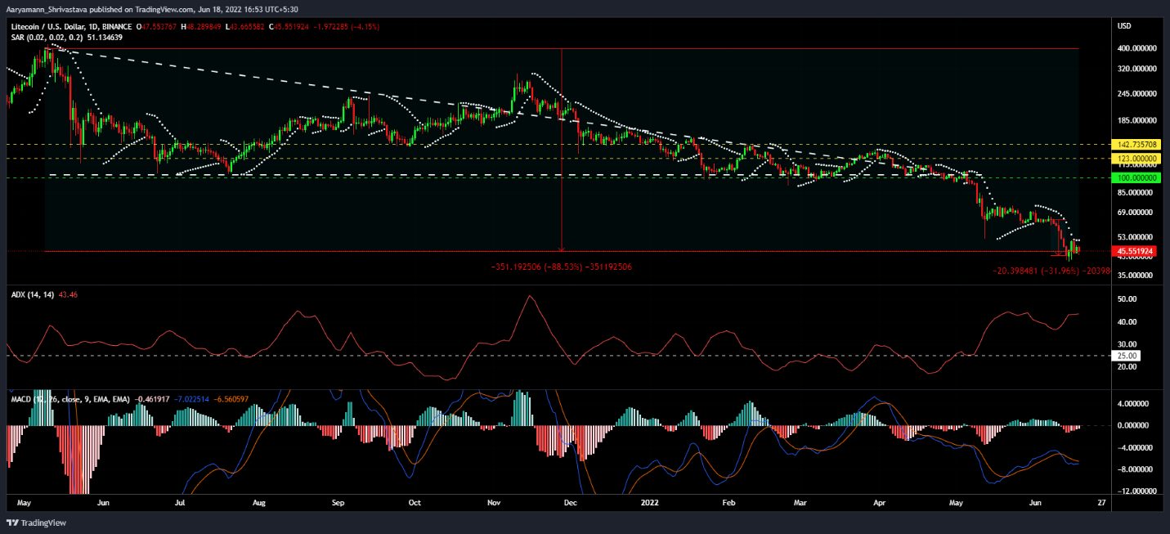Click the USD currency label on price axis
The height and width of the screenshot is (534, 1170).
coord(1123,26)
